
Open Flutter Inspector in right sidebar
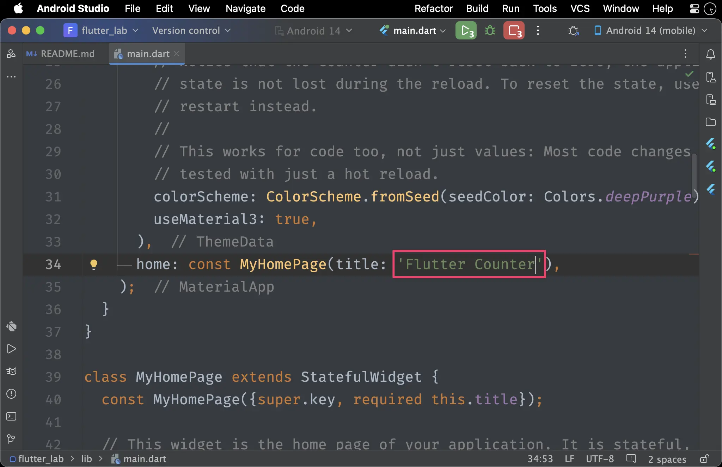click(x=710, y=144)
